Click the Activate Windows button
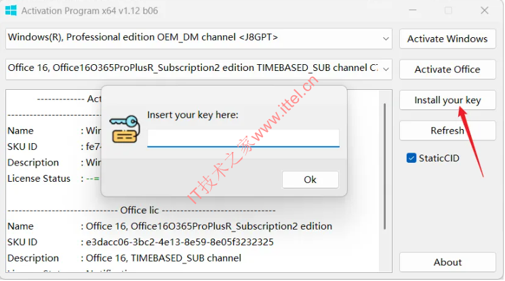The image size is (505, 281). tap(447, 39)
